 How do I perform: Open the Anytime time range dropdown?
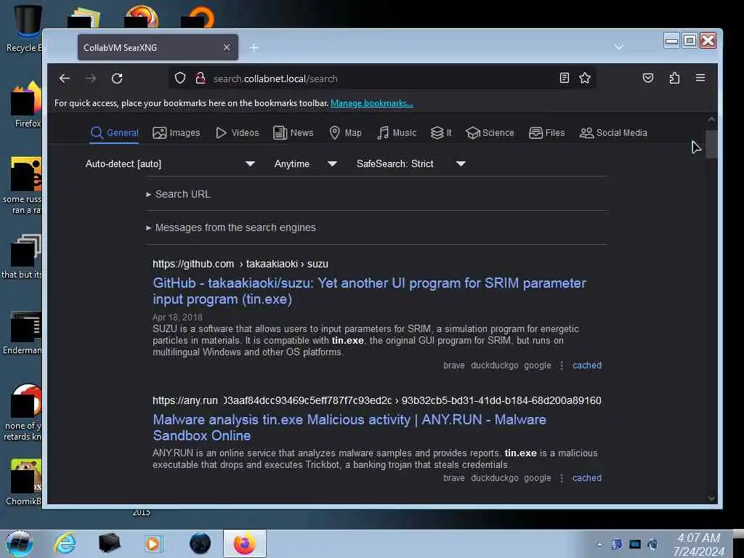(306, 163)
